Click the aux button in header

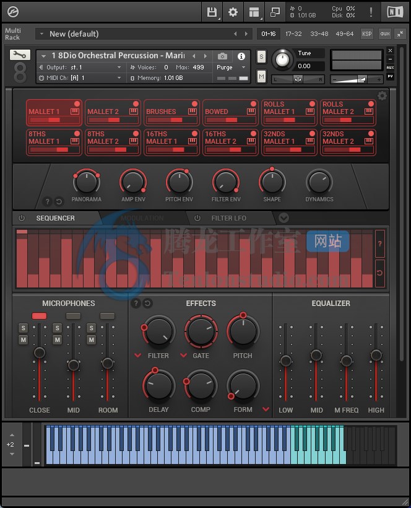coord(385,33)
